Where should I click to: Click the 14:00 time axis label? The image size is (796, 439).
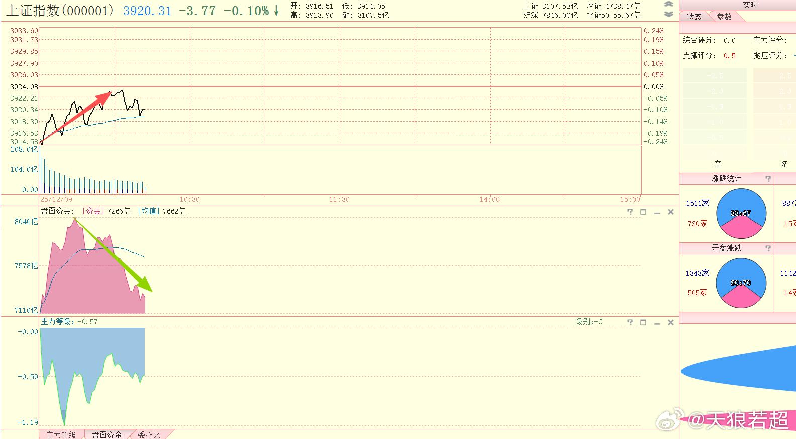click(x=489, y=199)
